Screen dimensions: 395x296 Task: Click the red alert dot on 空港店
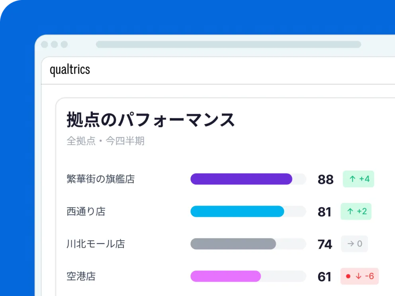tap(348, 276)
